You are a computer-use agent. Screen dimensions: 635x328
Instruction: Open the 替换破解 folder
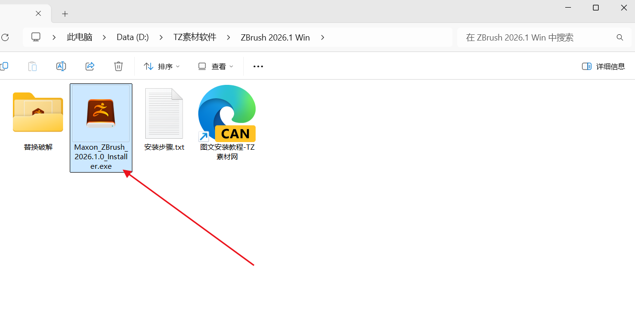pyautogui.click(x=37, y=113)
